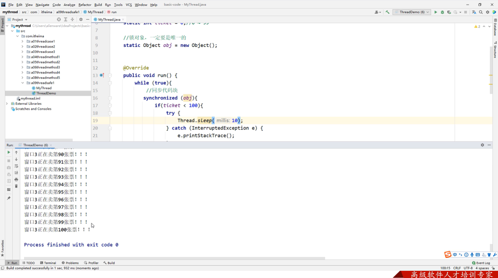Image resolution: width=498 pixels, height=278 pixels.
Task: Fold the run() method at line 13
Action: coord(110,75)
